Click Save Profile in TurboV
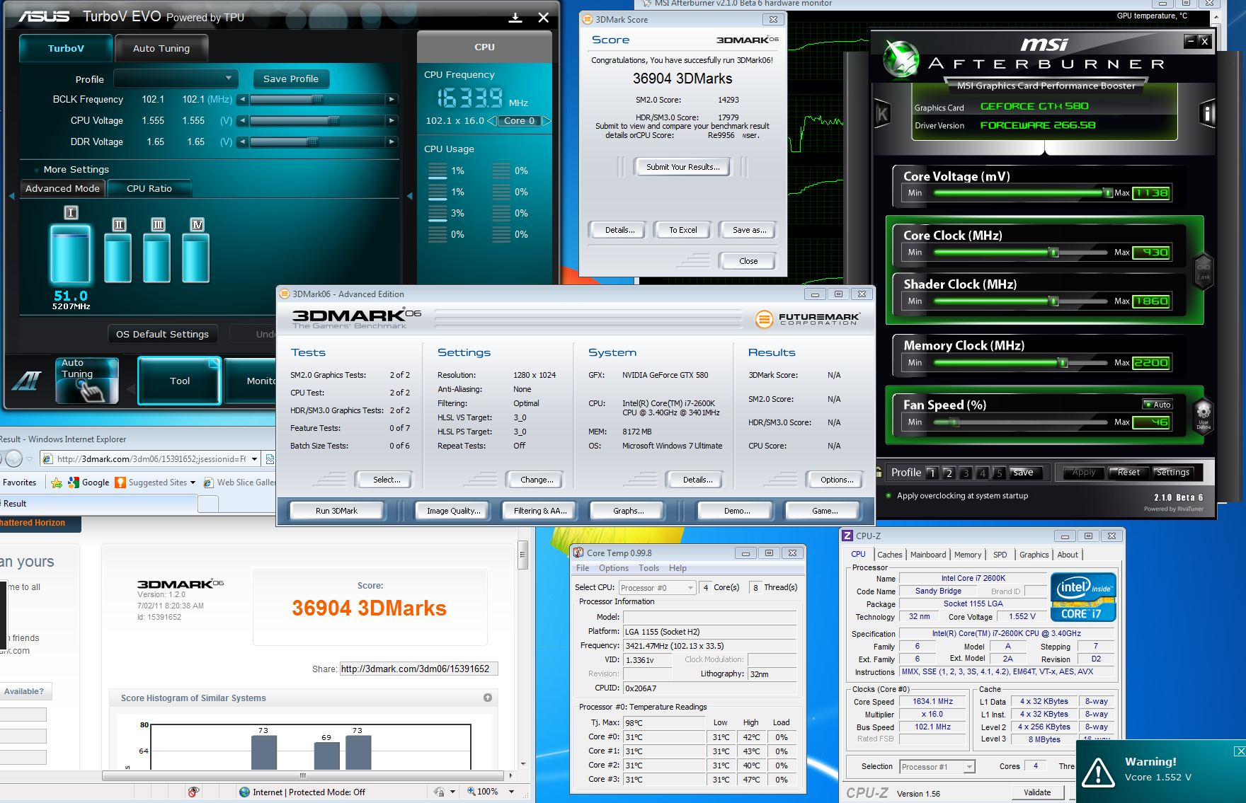 pos(291,79)
